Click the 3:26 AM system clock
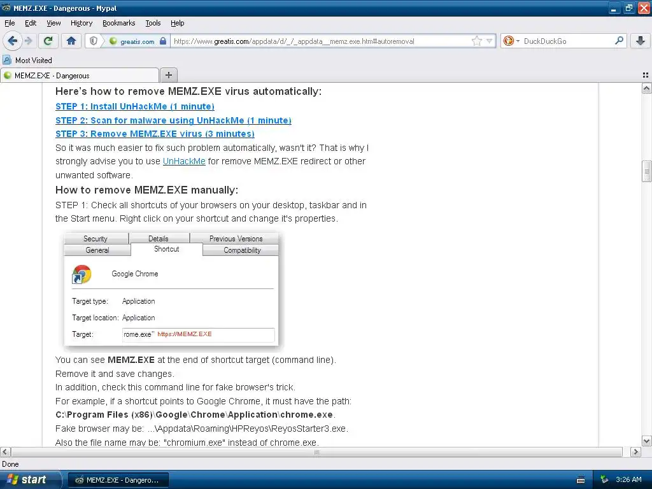This screenshot has height=489, width=652. coord(628,479)
